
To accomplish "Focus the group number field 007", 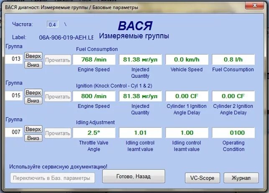I will (x=14, y=132).
